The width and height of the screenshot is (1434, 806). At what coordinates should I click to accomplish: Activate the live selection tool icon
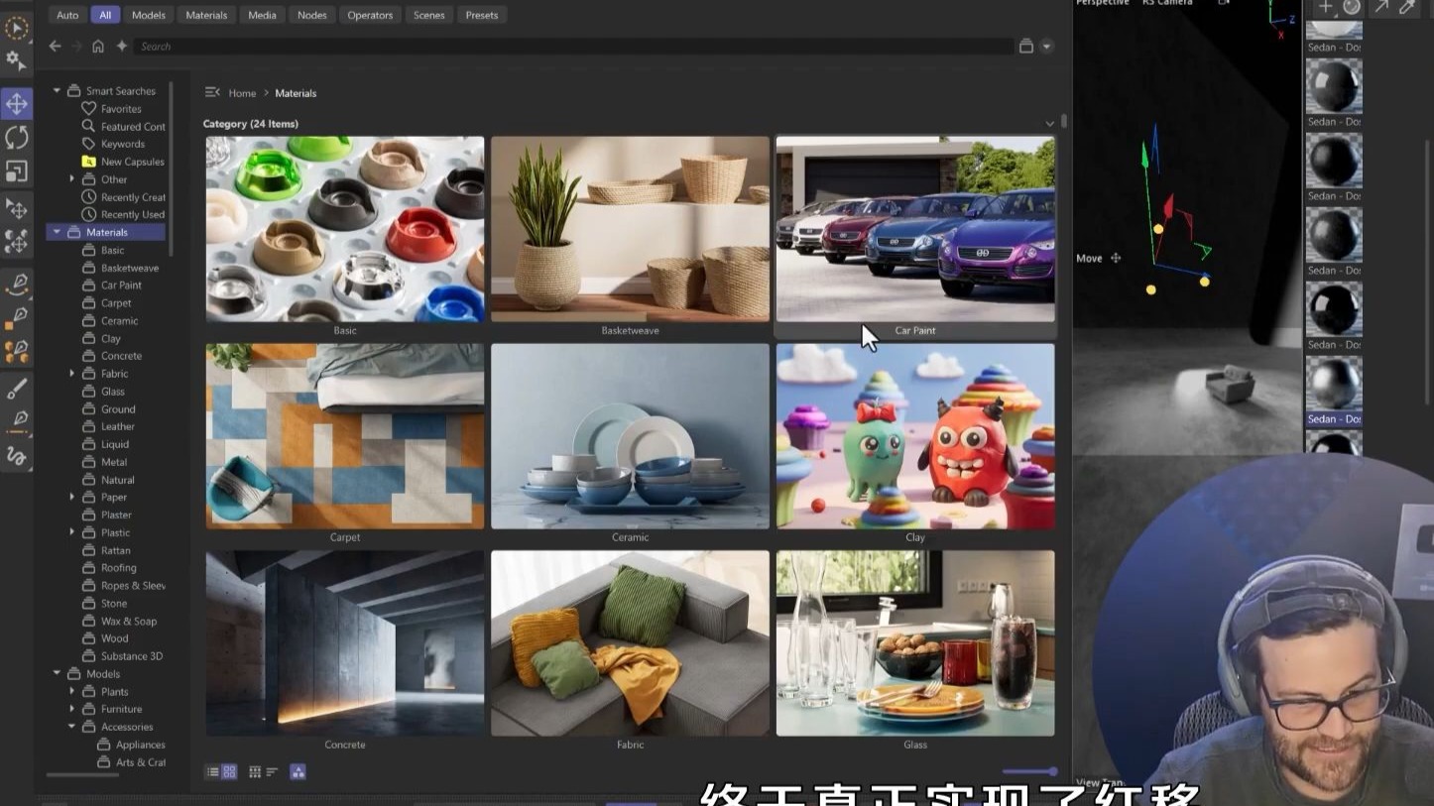click(16, 27)
